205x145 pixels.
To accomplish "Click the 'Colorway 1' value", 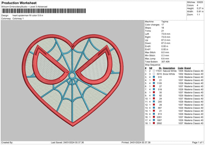I will coord(18,18).
